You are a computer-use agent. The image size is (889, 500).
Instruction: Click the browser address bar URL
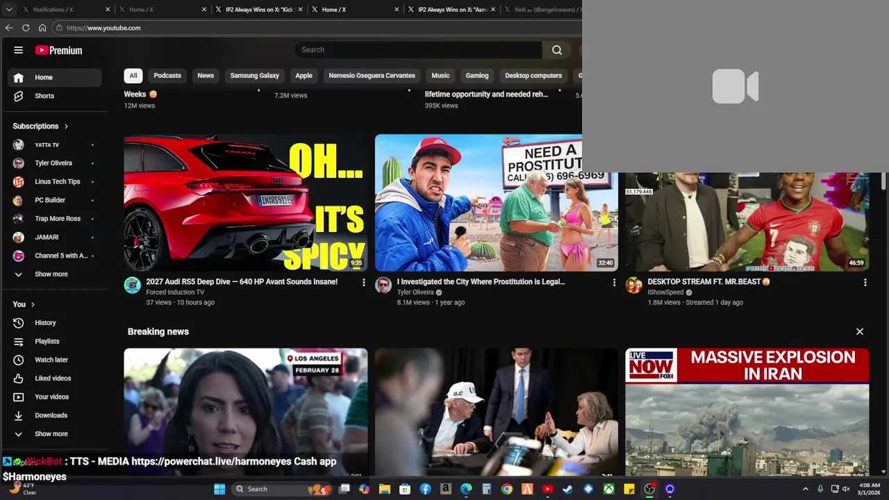coord(103,28)
